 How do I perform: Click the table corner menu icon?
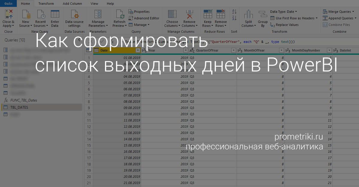pyautogui.click(x=89, y=50)
